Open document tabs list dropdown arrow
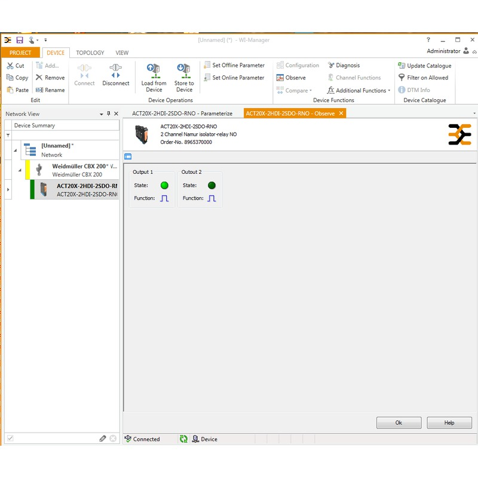The width and height of the screenshot is (478, 478). (474, 114)
